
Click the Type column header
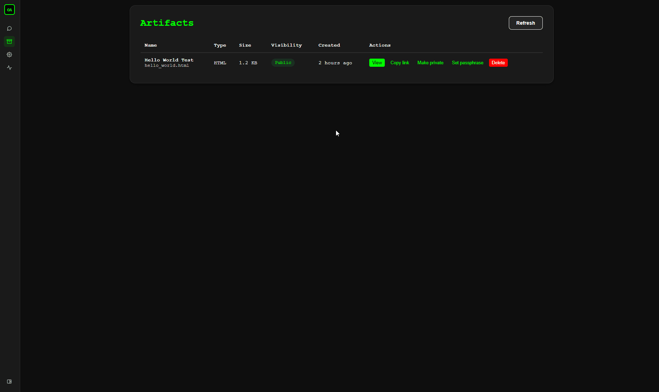tap(220, 45)
